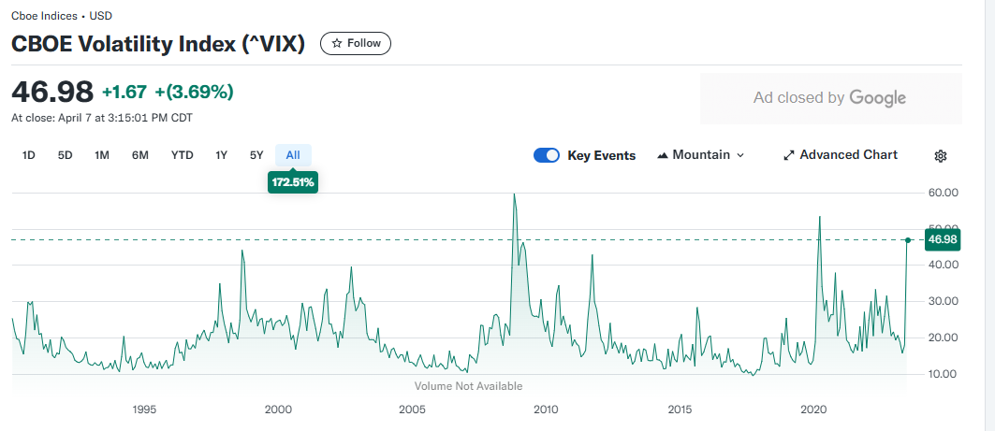Click the 2015 label on x-axis
Screen dimensions: 995x431
pyautogui.click(x=680, y=409)
